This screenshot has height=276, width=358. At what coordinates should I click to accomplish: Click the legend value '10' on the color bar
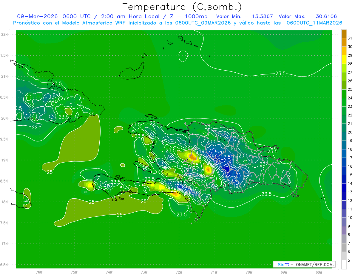click(x=350, y=218)
